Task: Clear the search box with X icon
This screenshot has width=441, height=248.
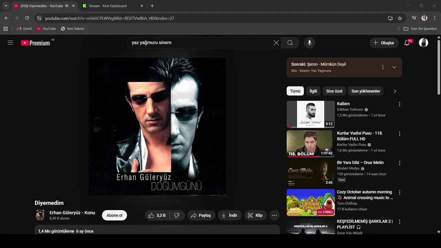Action: point(276,43)
